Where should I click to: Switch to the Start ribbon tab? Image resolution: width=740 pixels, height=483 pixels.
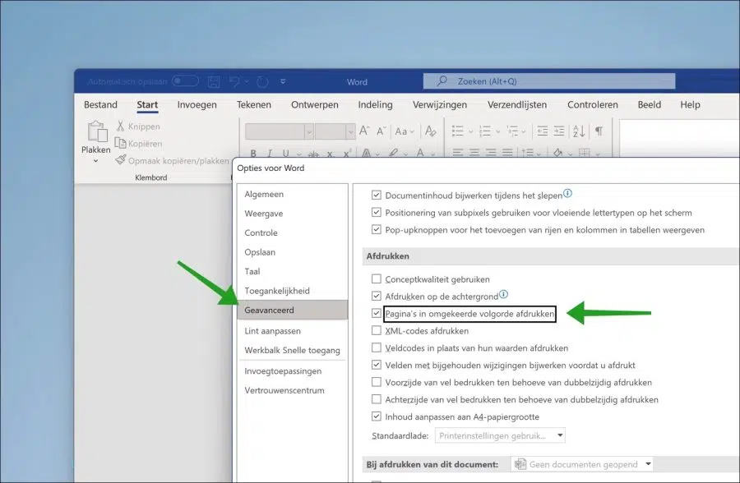(147, 104)
